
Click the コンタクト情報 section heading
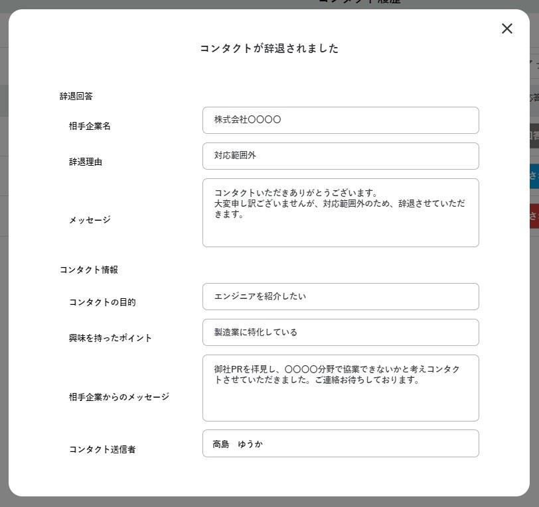point(89,270)
